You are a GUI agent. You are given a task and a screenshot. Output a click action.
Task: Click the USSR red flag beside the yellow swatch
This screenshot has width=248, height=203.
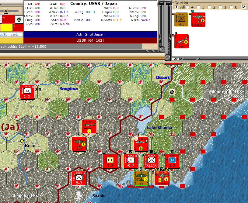pos(18,28)
